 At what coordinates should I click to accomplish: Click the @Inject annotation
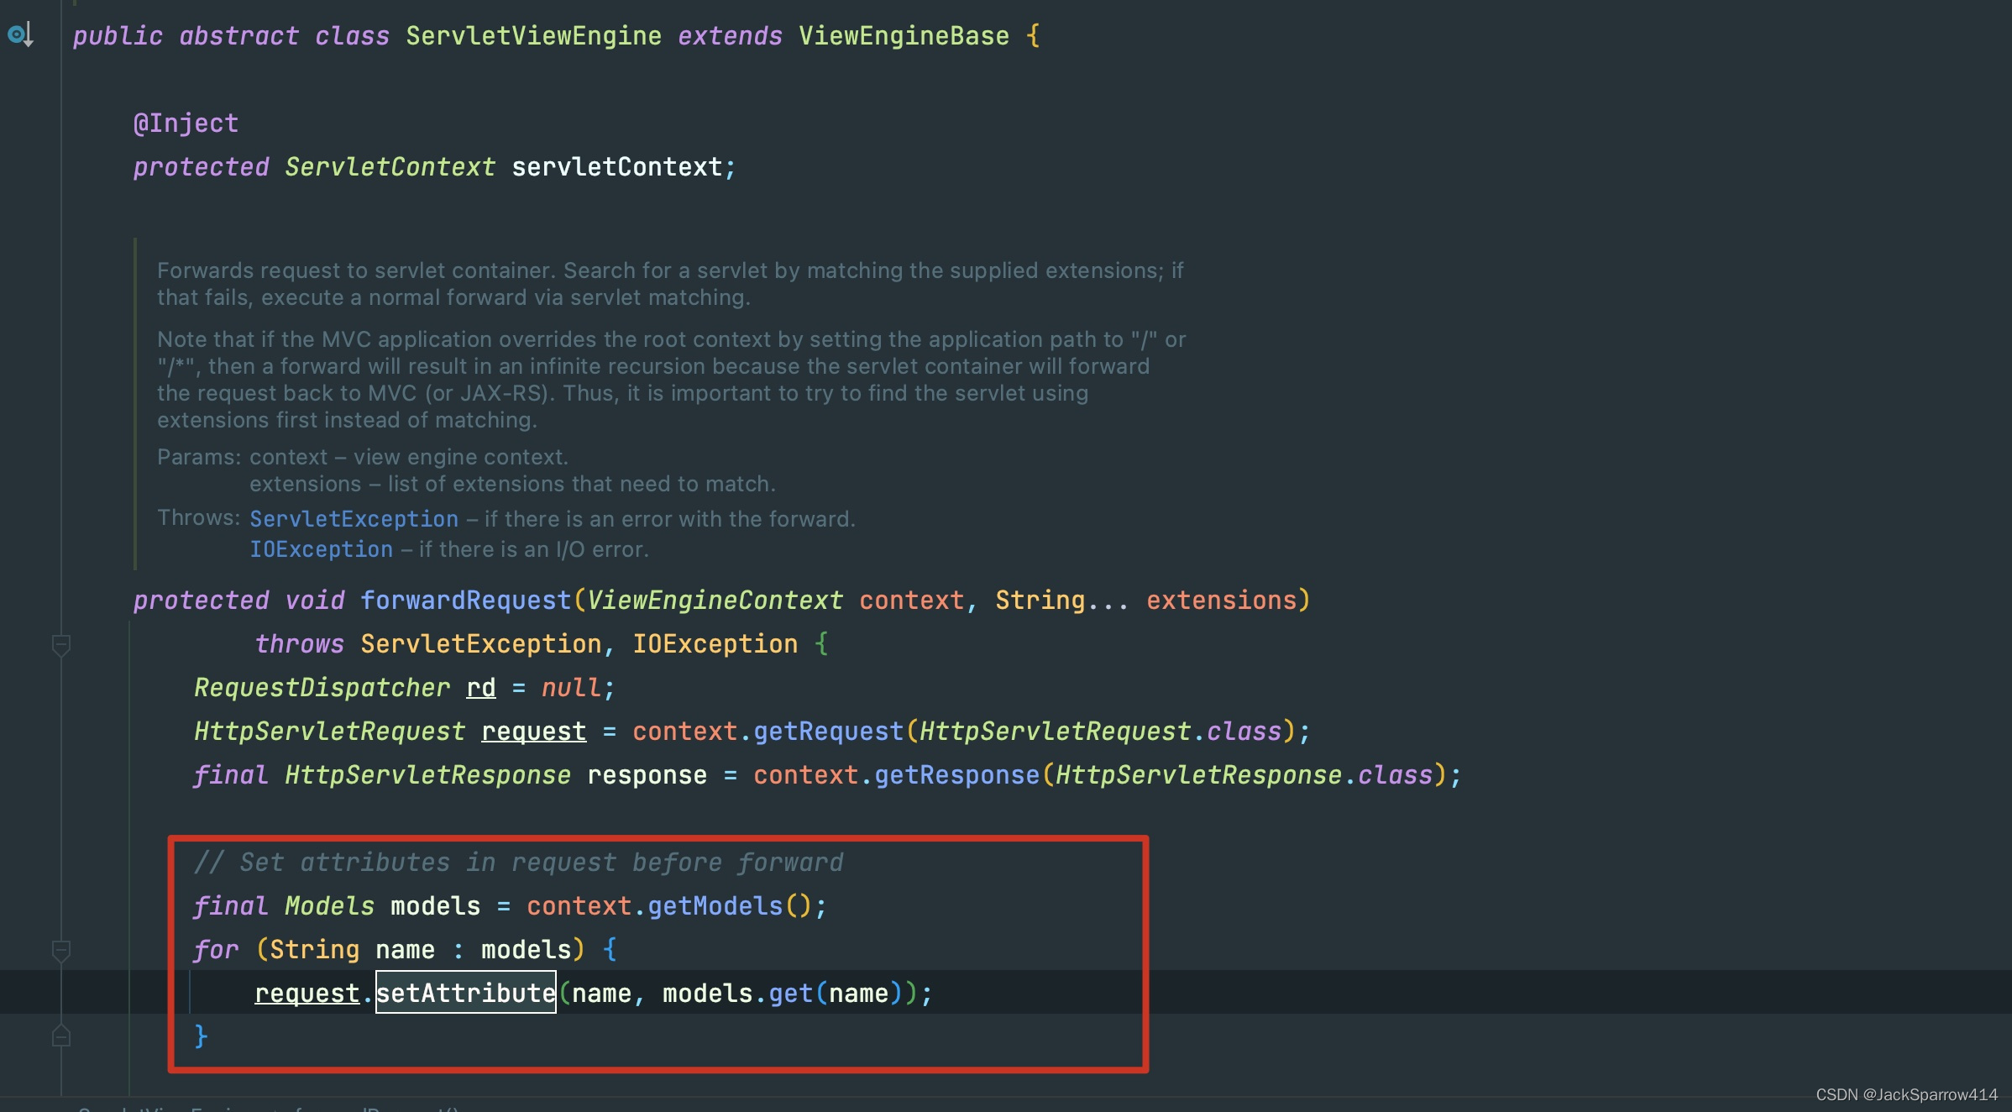186,123
